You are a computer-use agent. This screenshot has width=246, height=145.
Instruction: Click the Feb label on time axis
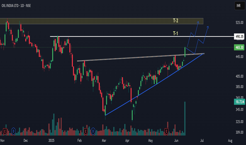click(x=79, y=141)
